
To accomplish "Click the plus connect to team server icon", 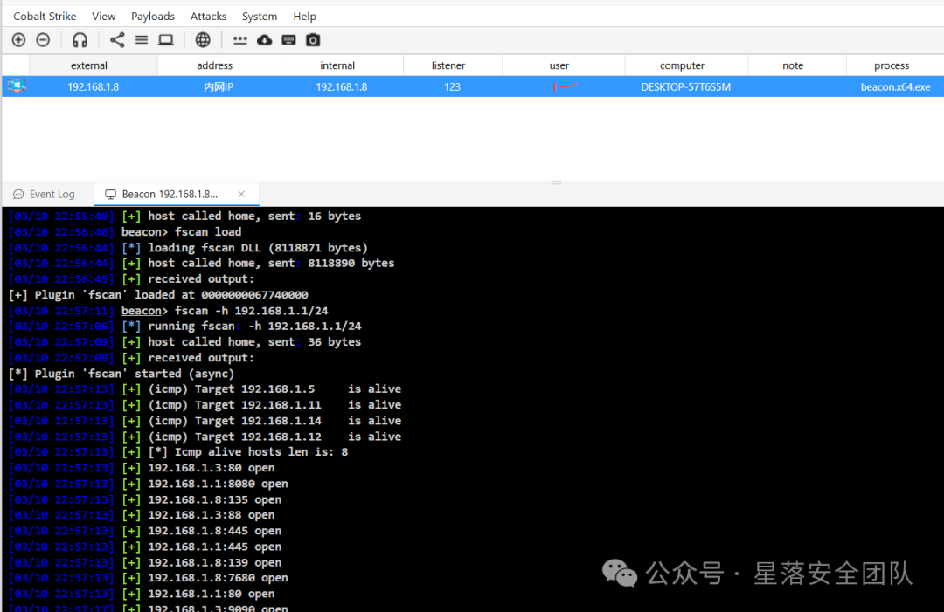I will point(18,39).
